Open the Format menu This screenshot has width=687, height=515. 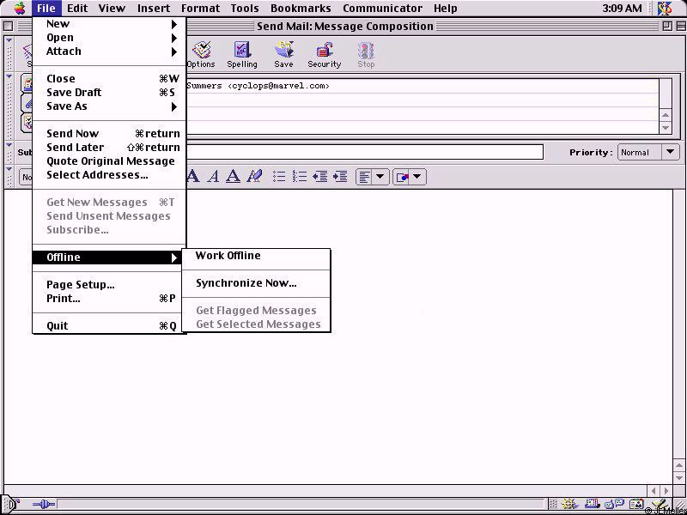tap(200, 9)
